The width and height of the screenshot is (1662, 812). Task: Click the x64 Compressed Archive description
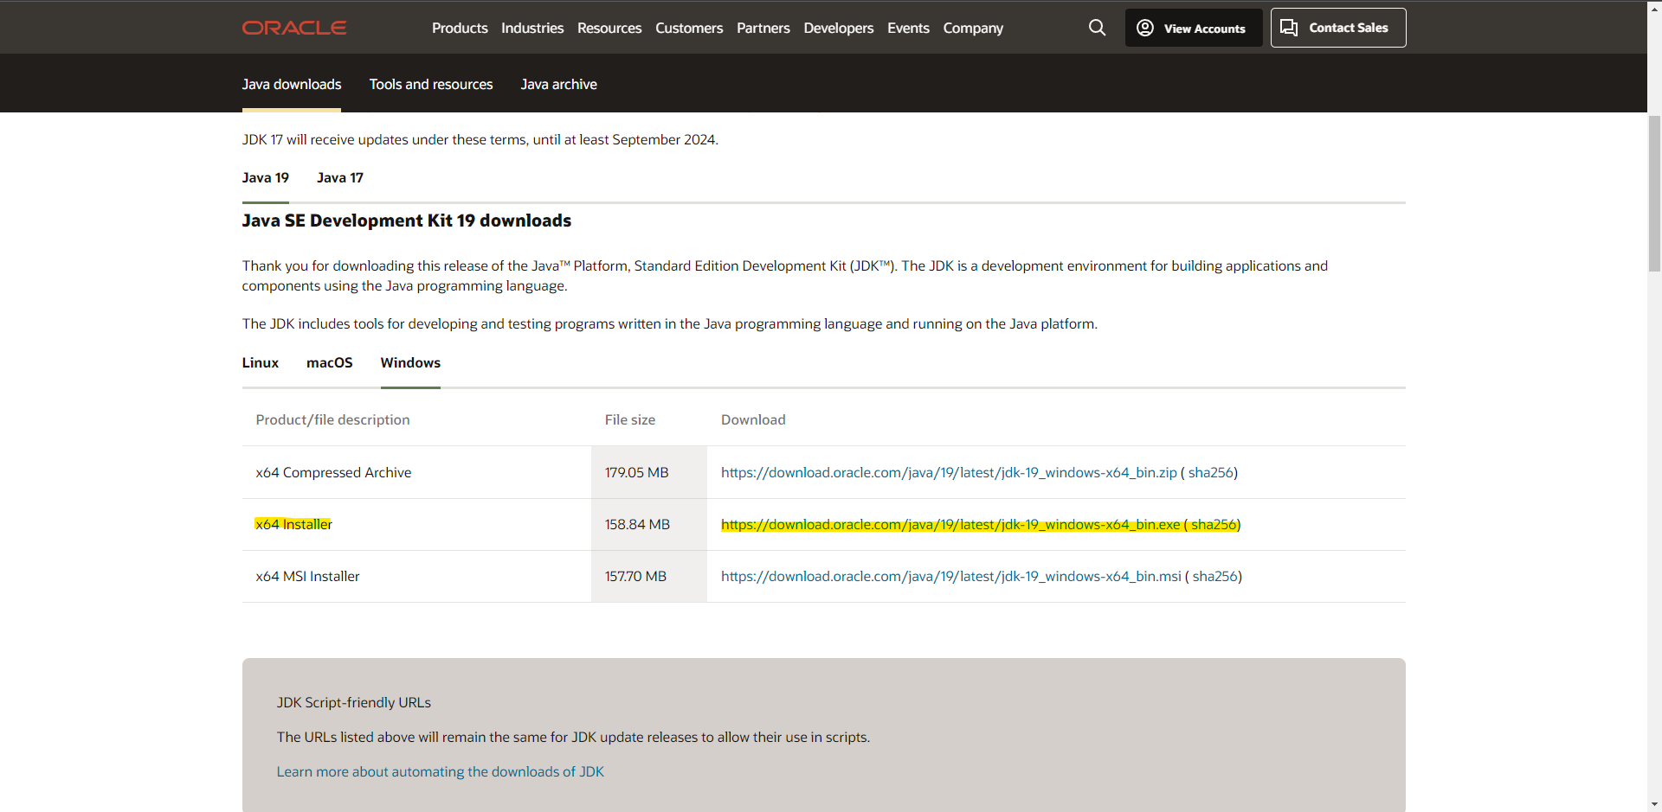333,472
